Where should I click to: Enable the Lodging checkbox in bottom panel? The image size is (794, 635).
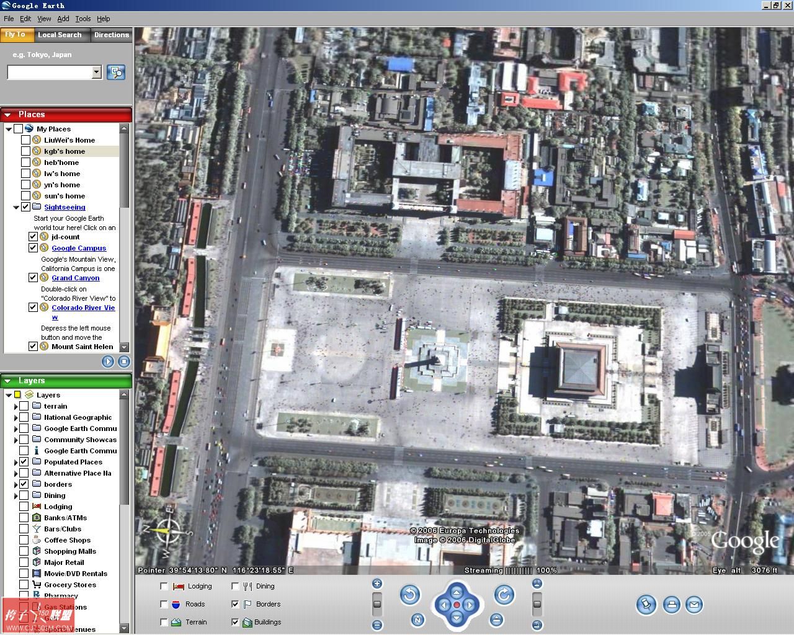(164, 586)
